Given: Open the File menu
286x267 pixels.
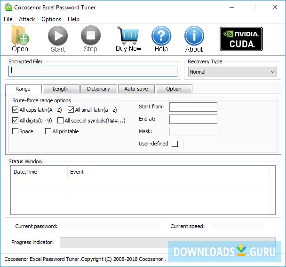Looking at the screenshot, I should (8, 19).
